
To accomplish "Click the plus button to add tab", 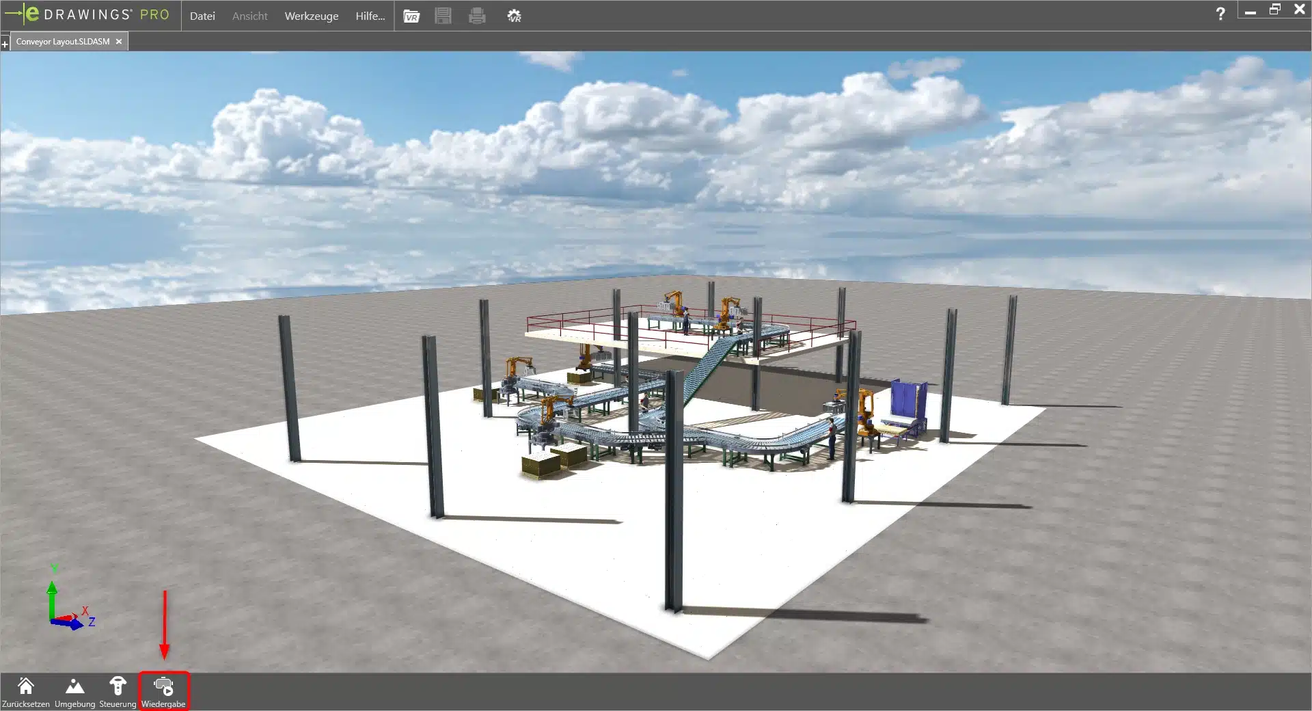I will point(5,44).
